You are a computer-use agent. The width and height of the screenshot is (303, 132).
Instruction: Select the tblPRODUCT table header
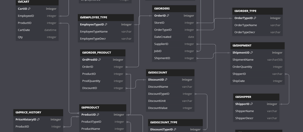103,108
